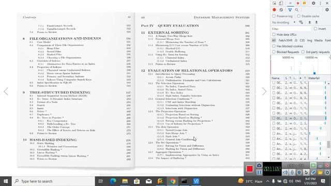Select the All request type filter

click(274, 40)
